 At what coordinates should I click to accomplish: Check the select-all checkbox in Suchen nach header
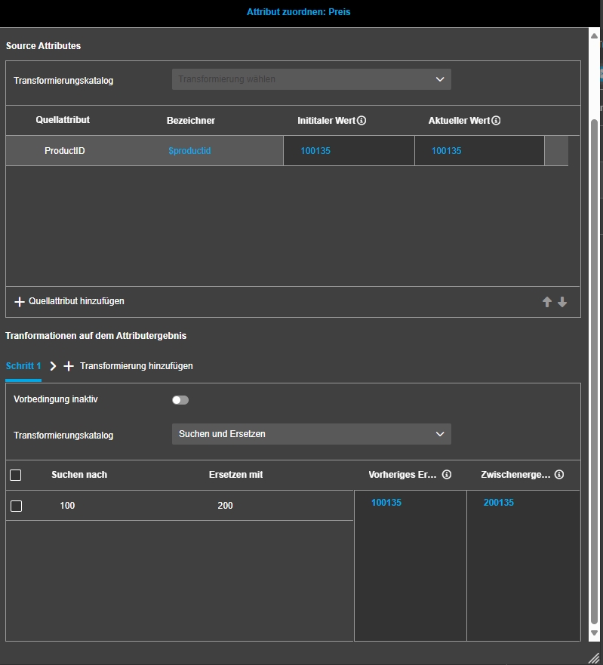pyautogui.click(x=16, y=476)
